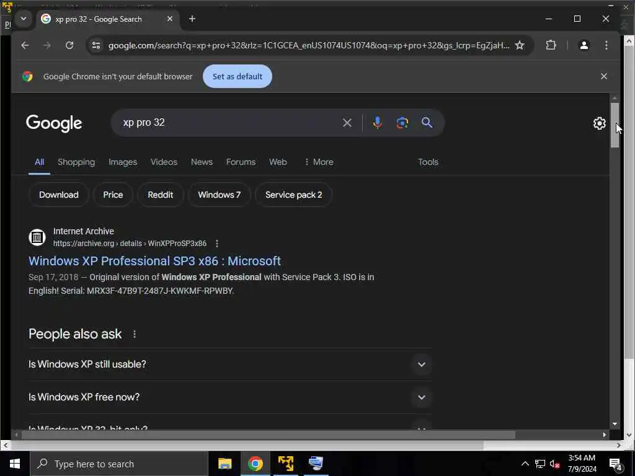The width and height of the screenshot is (635, 476).
Task: Click horizontal scrollbar right arrow in Chrome
Action: (x=604, y=434)
